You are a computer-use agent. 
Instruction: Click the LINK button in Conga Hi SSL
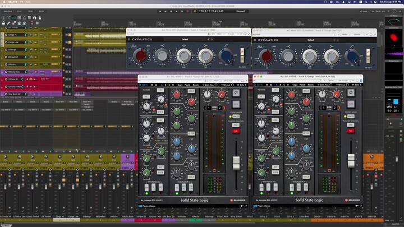(160, 120)
